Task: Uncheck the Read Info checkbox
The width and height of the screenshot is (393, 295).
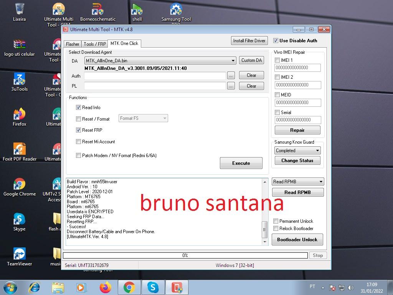Action: click(78, 108)
